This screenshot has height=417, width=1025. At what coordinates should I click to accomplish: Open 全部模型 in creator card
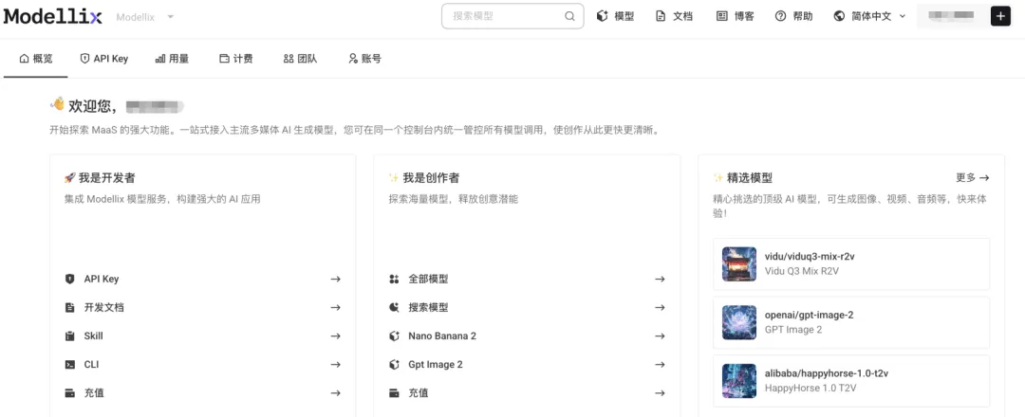527,280
